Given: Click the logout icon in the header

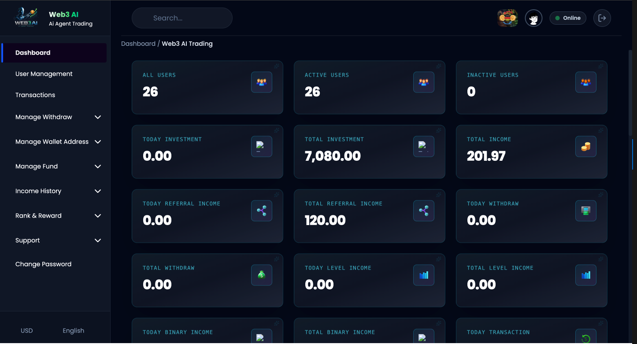Looking at the screenshot, I should click(x=602, y=18).
